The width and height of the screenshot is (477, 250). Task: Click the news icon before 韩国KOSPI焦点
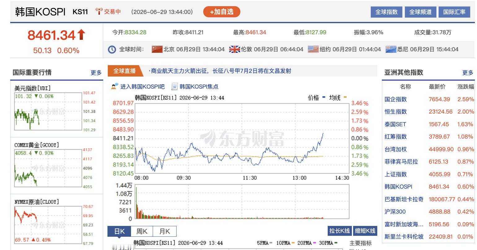(x=174, y=86)
